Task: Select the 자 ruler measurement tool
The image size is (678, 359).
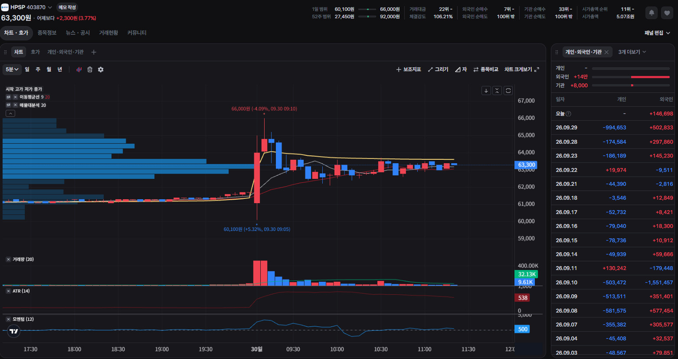Action: (x=461, y=69)
